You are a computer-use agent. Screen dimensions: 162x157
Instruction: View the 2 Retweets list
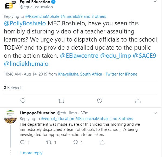13,88
